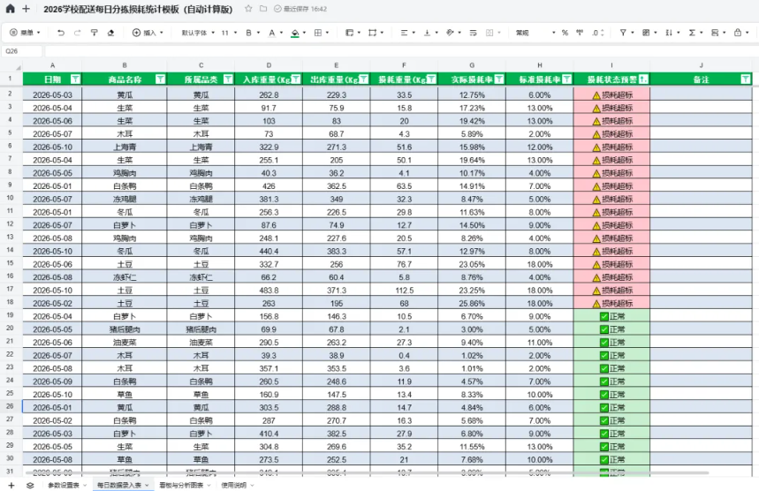The width and height of the screenshot is (759, 491).
Task: Apply bold formatting
Action: click(x=249, y=33)
